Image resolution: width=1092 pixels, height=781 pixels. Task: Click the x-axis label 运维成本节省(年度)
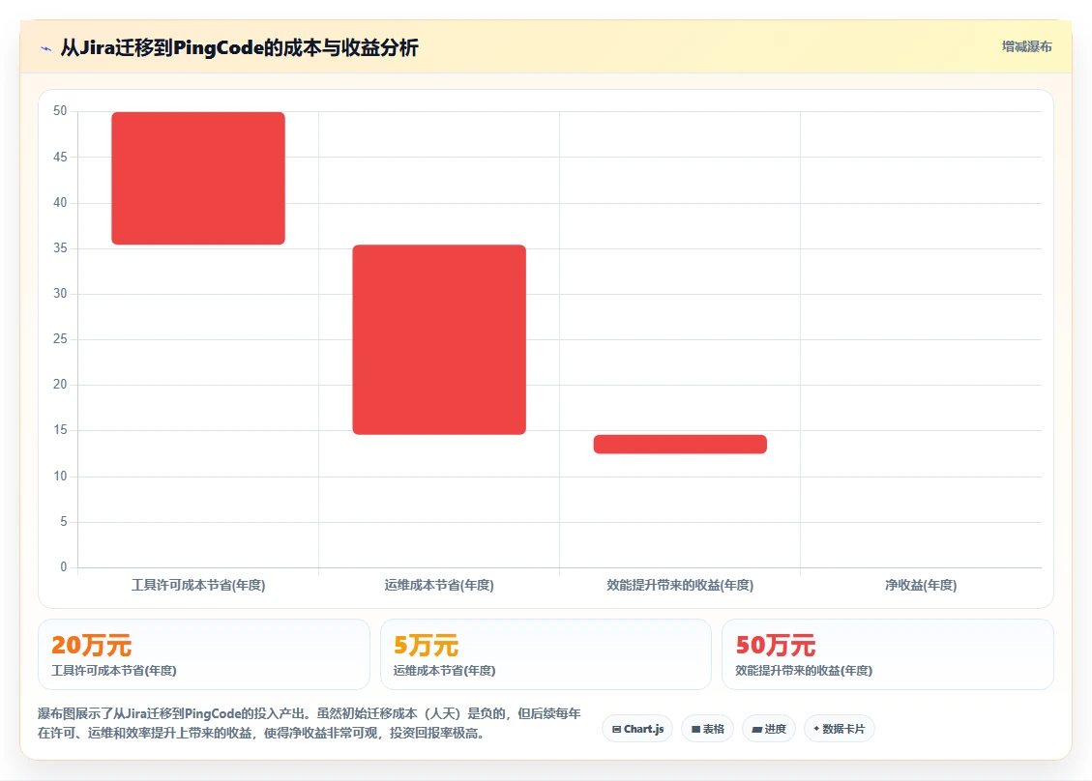pos(439,586)
